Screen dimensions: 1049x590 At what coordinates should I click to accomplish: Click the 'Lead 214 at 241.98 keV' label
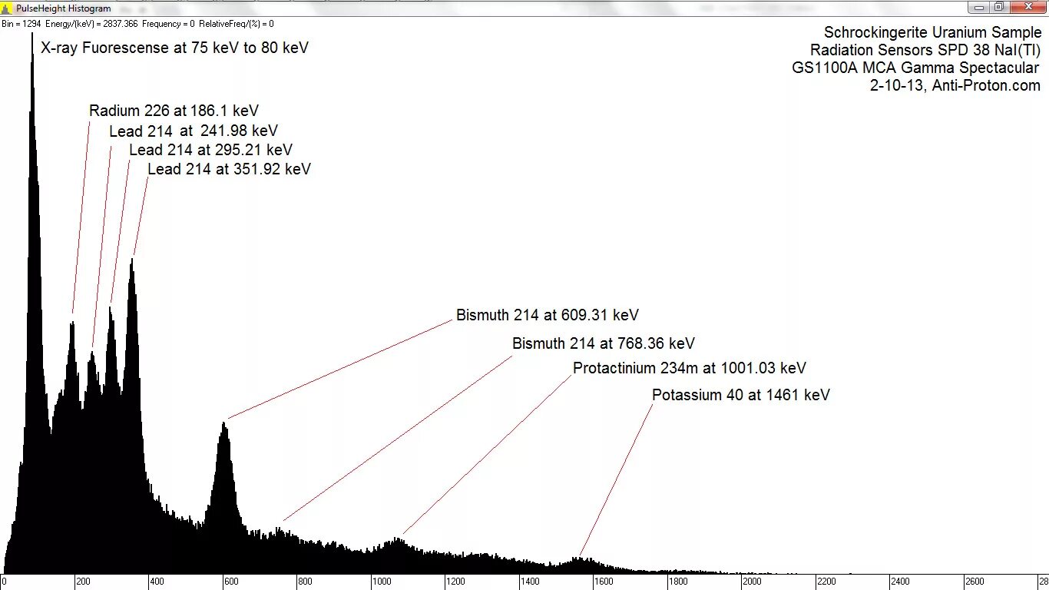[194, 131]
